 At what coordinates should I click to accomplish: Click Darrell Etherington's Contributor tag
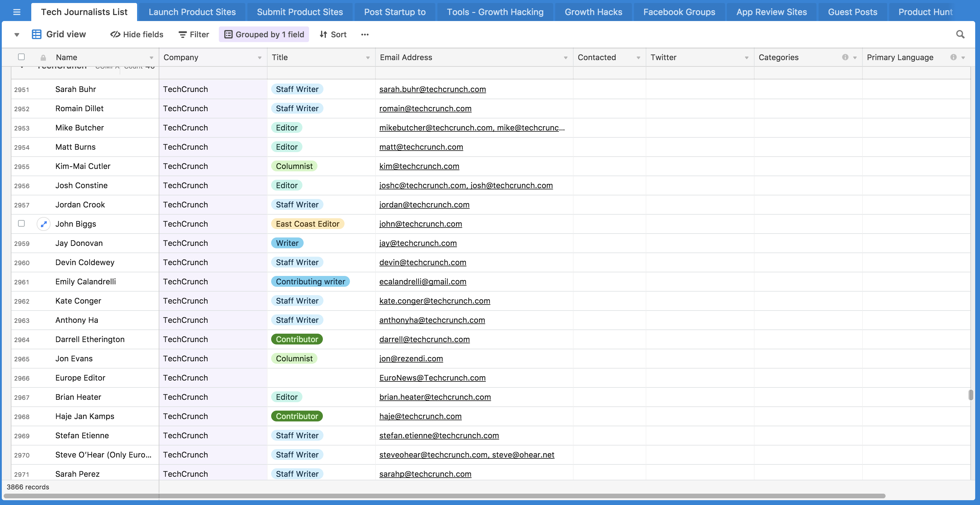click(297, 340)
